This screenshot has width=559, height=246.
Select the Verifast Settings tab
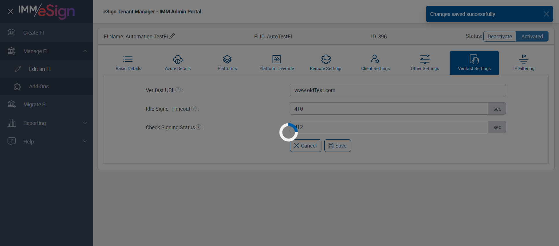click(474, 63)
